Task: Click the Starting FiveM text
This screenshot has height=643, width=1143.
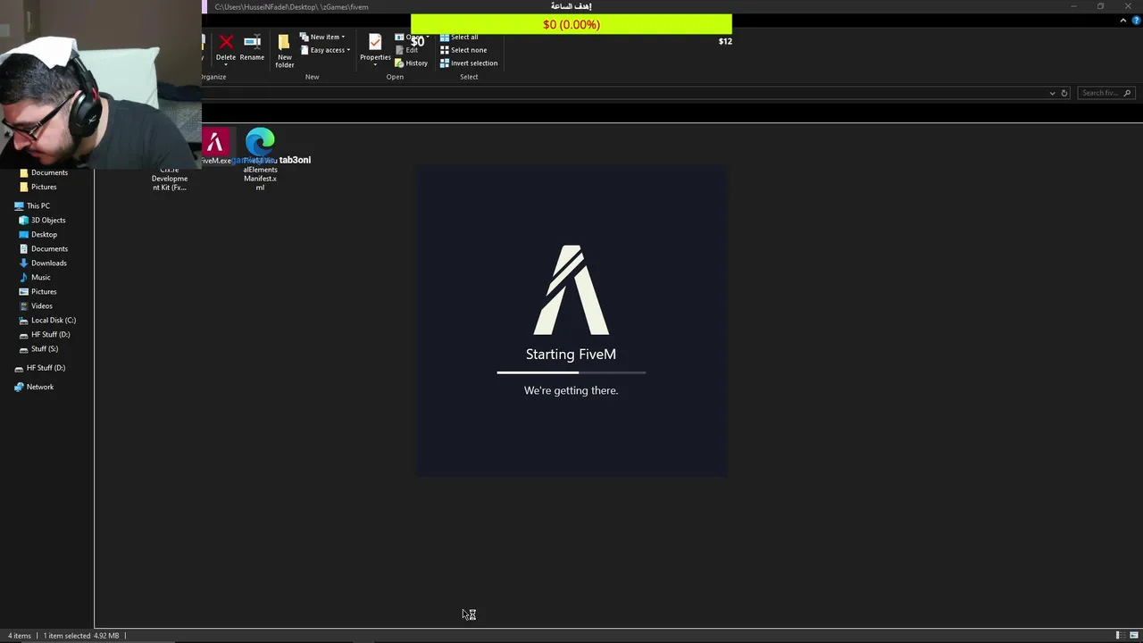Action: (x=571, y=355)
